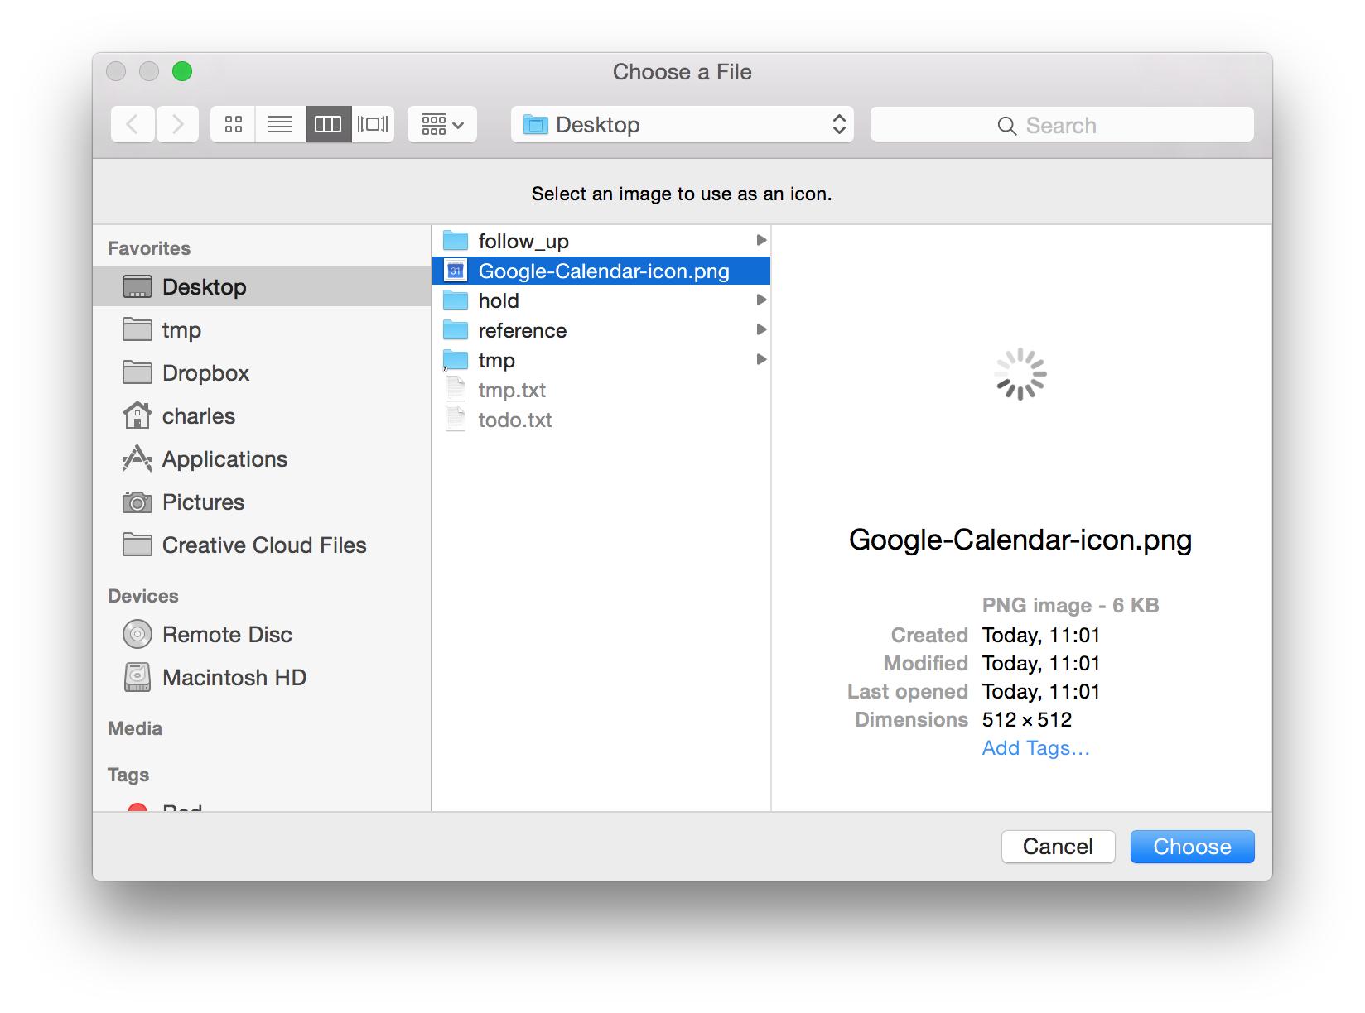Screen dimensions: 1365x1013
Task: Click the Cancel button
Action: (1058, 847)
